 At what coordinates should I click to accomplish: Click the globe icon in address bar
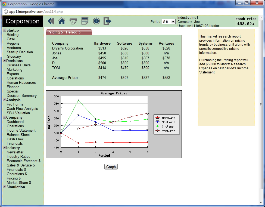[6, 12]
